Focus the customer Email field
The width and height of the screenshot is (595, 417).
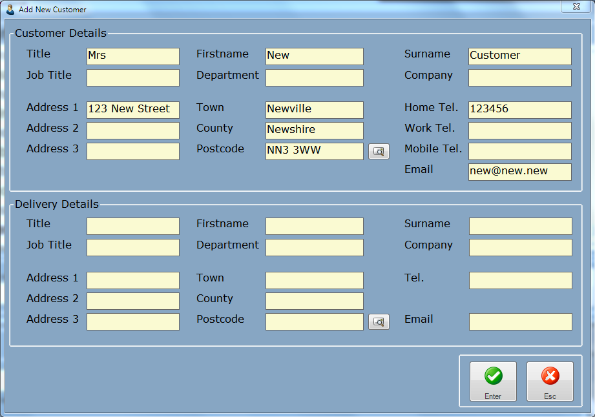[519, 172]
